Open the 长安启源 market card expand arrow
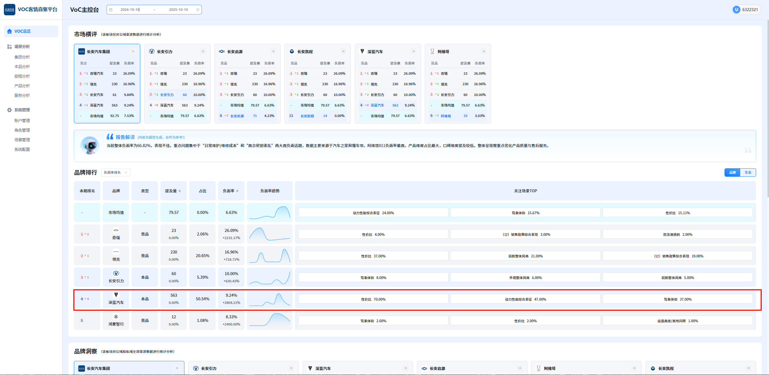Viewport: 769px width, 375px height. 273,52
